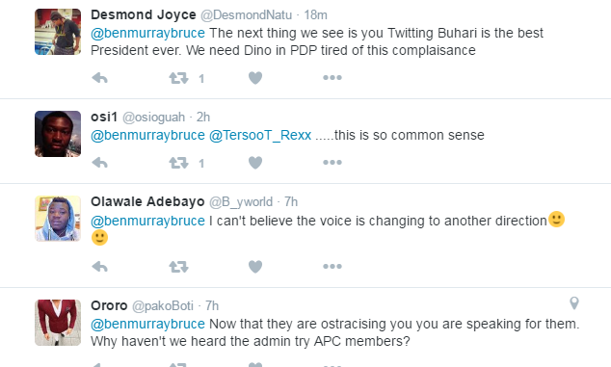Open @benmurraybruce mention in Ororo's tweet
The width and height of the screenshot is (611, 367).
(x=147, y=325)
